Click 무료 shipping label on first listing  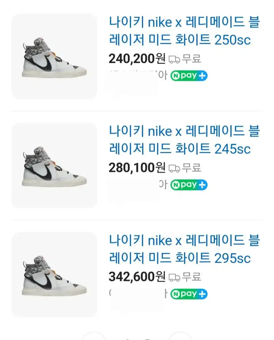point(191,59)
